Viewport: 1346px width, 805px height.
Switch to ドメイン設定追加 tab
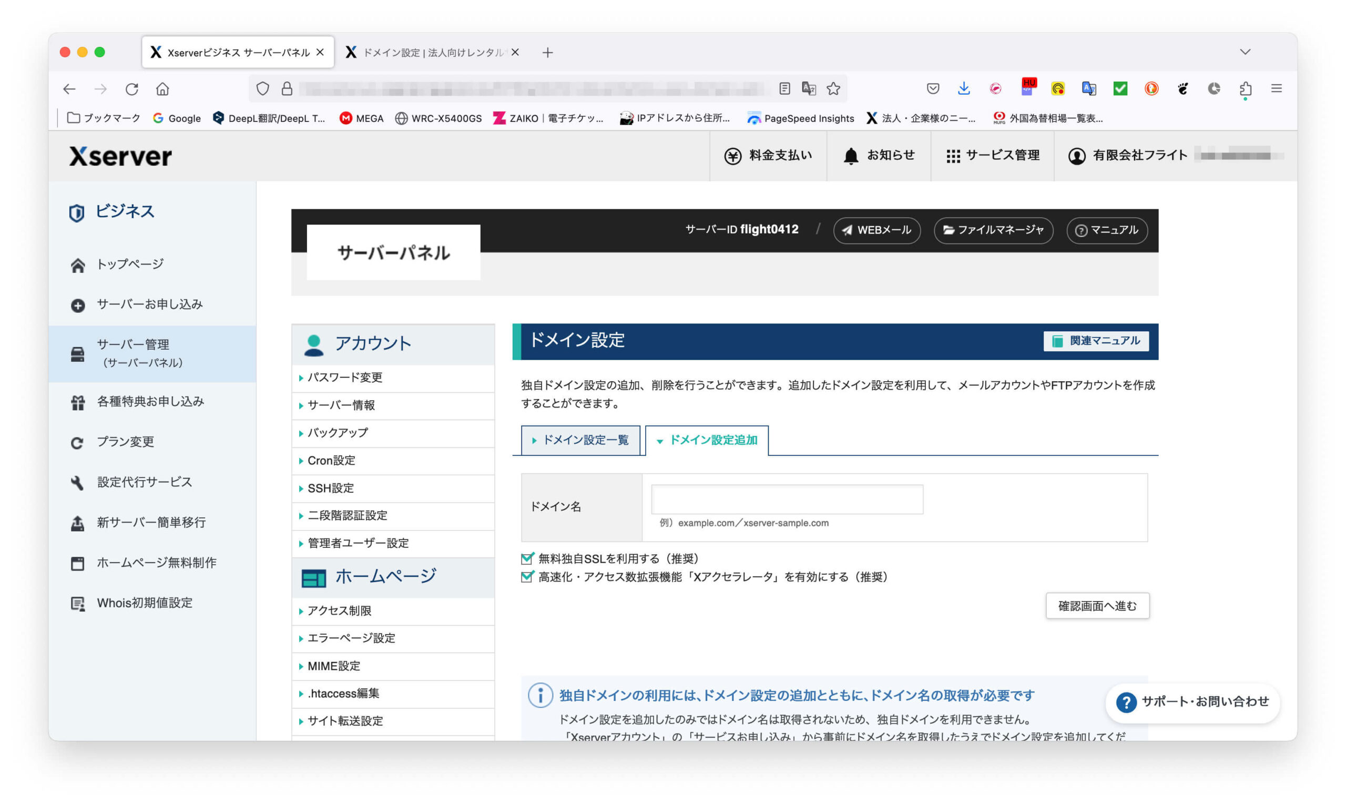707,440
